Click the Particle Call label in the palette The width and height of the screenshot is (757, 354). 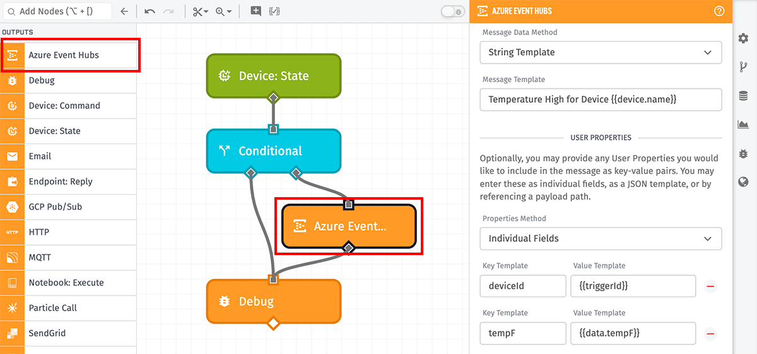[x=53, y=308]
